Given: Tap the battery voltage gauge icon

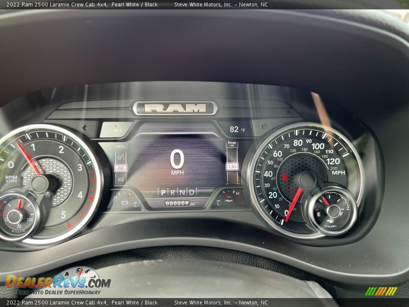Looking at the screenshot, I should tap(125, 202).
